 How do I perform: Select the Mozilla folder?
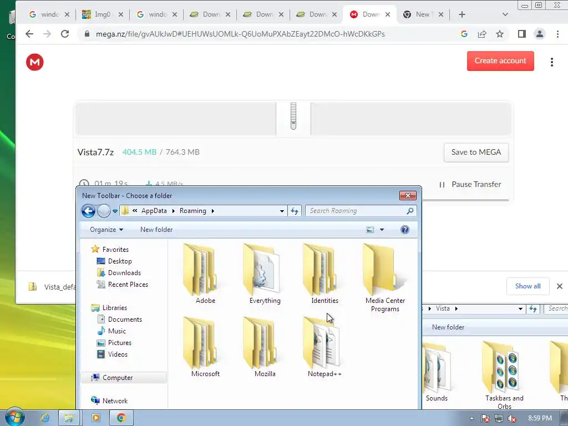tap(265, 347)
